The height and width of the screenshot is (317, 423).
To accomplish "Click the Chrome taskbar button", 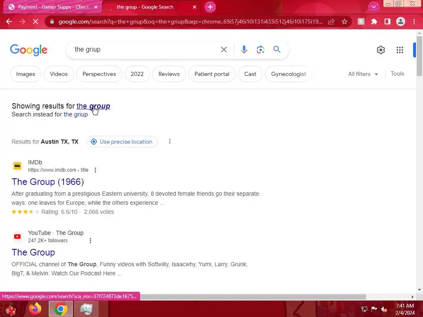I will tap(61, 309).
